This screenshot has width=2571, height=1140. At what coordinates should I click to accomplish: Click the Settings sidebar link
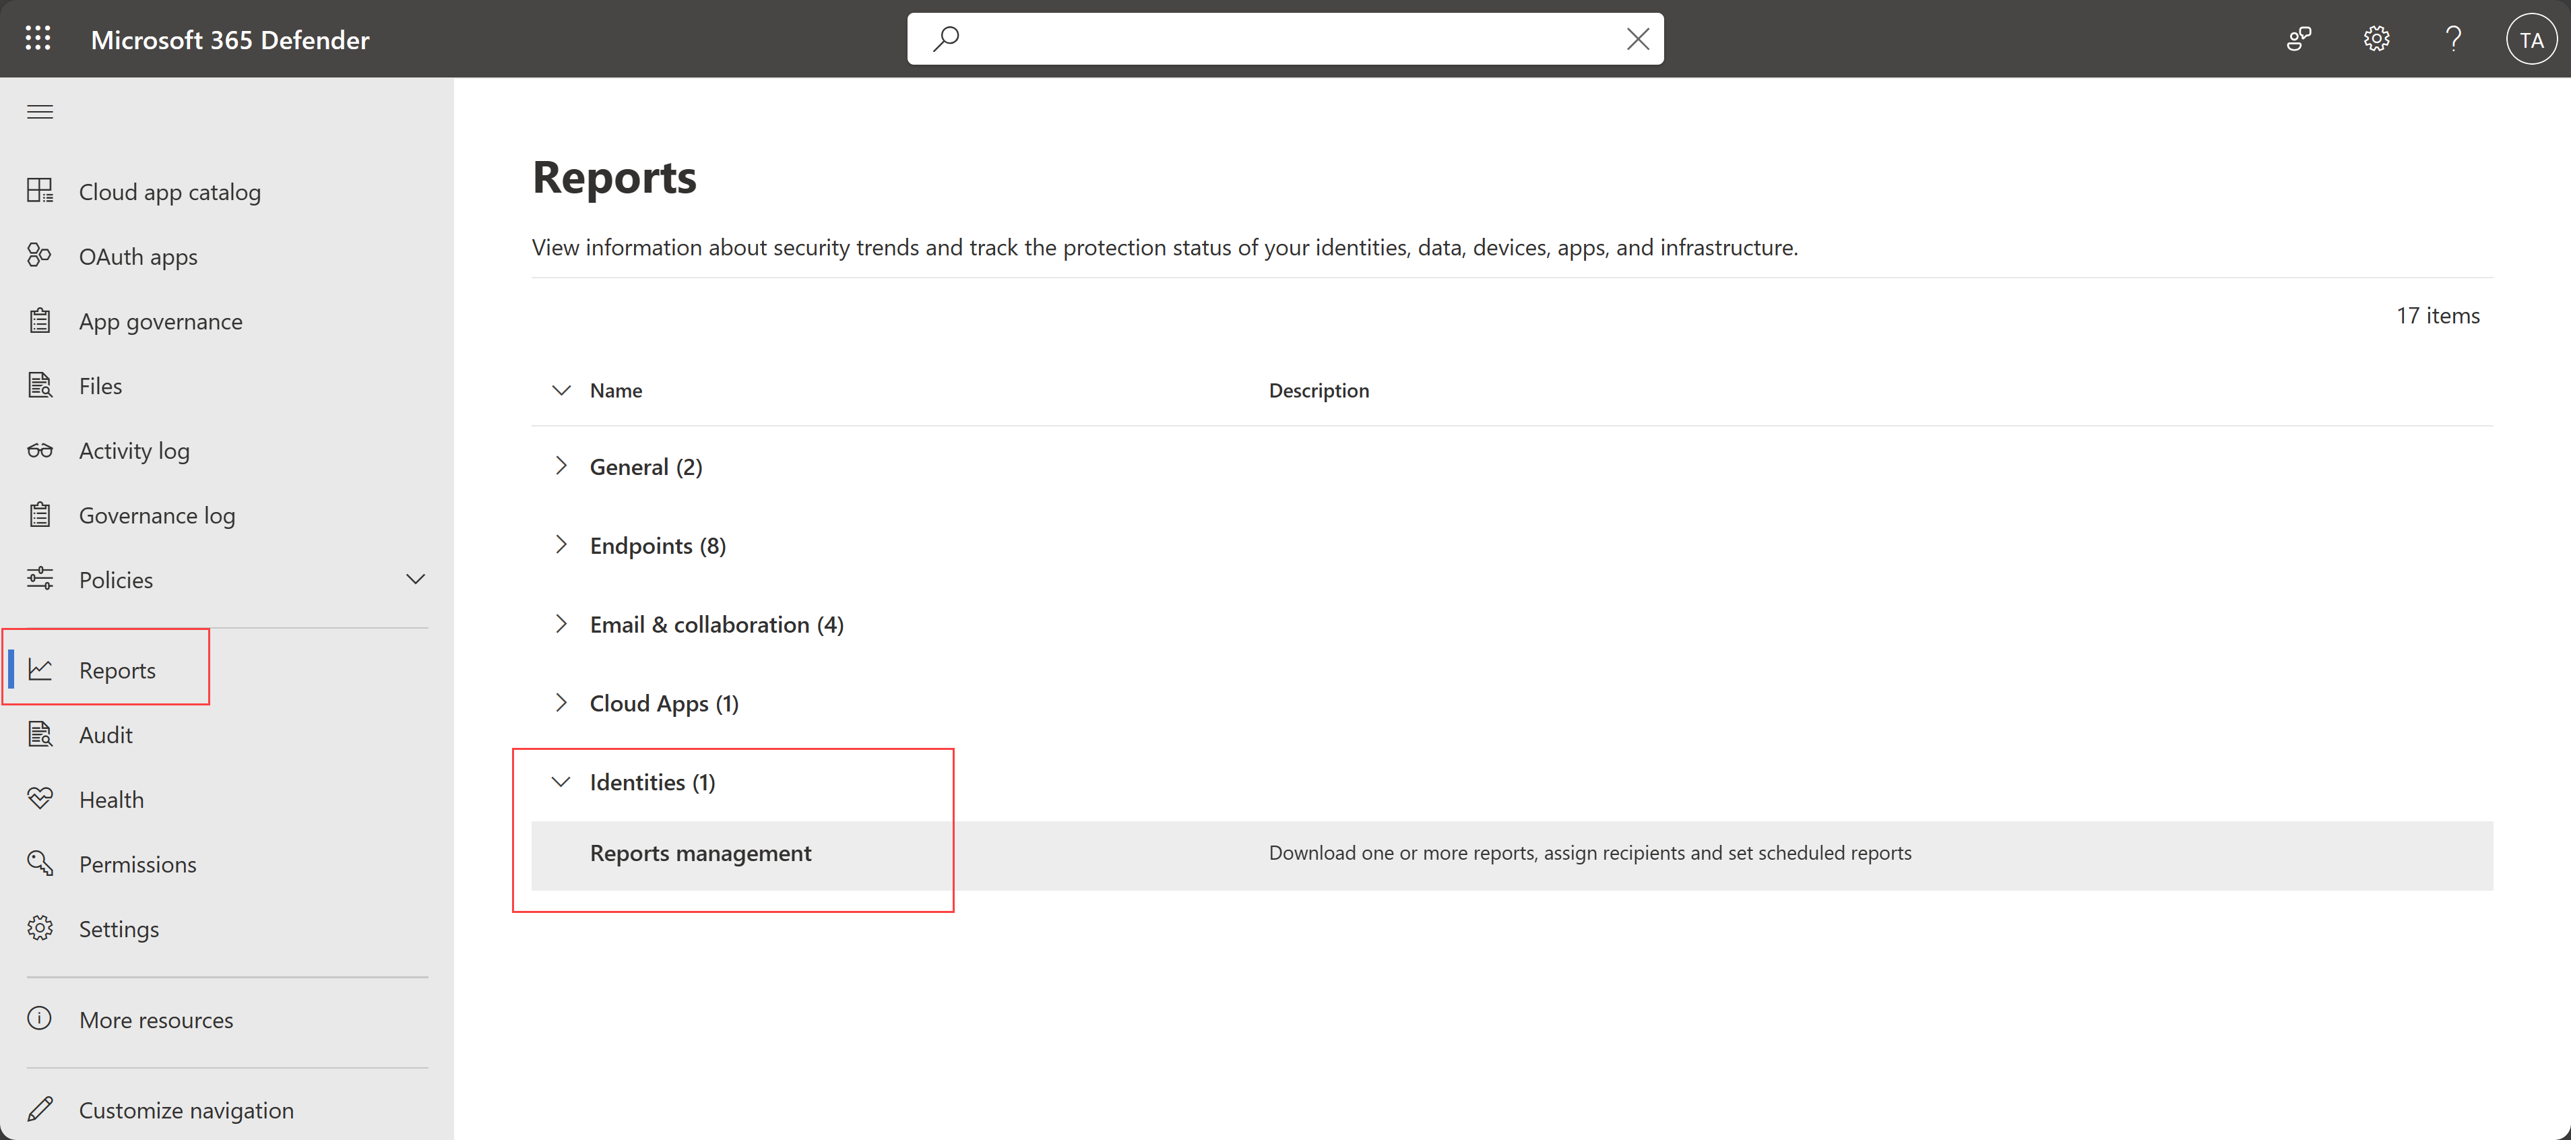tap(118, 927)
